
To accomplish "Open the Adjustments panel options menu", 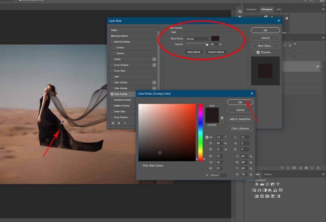I will point(323,174).
